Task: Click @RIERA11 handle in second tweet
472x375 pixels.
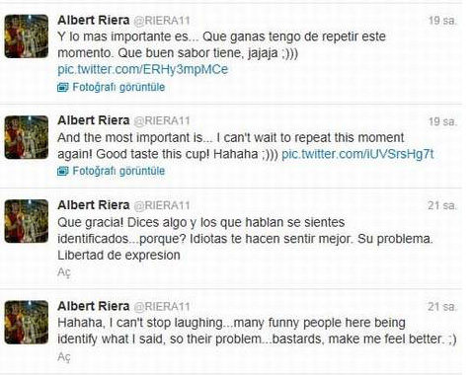Action: point(162,121)
